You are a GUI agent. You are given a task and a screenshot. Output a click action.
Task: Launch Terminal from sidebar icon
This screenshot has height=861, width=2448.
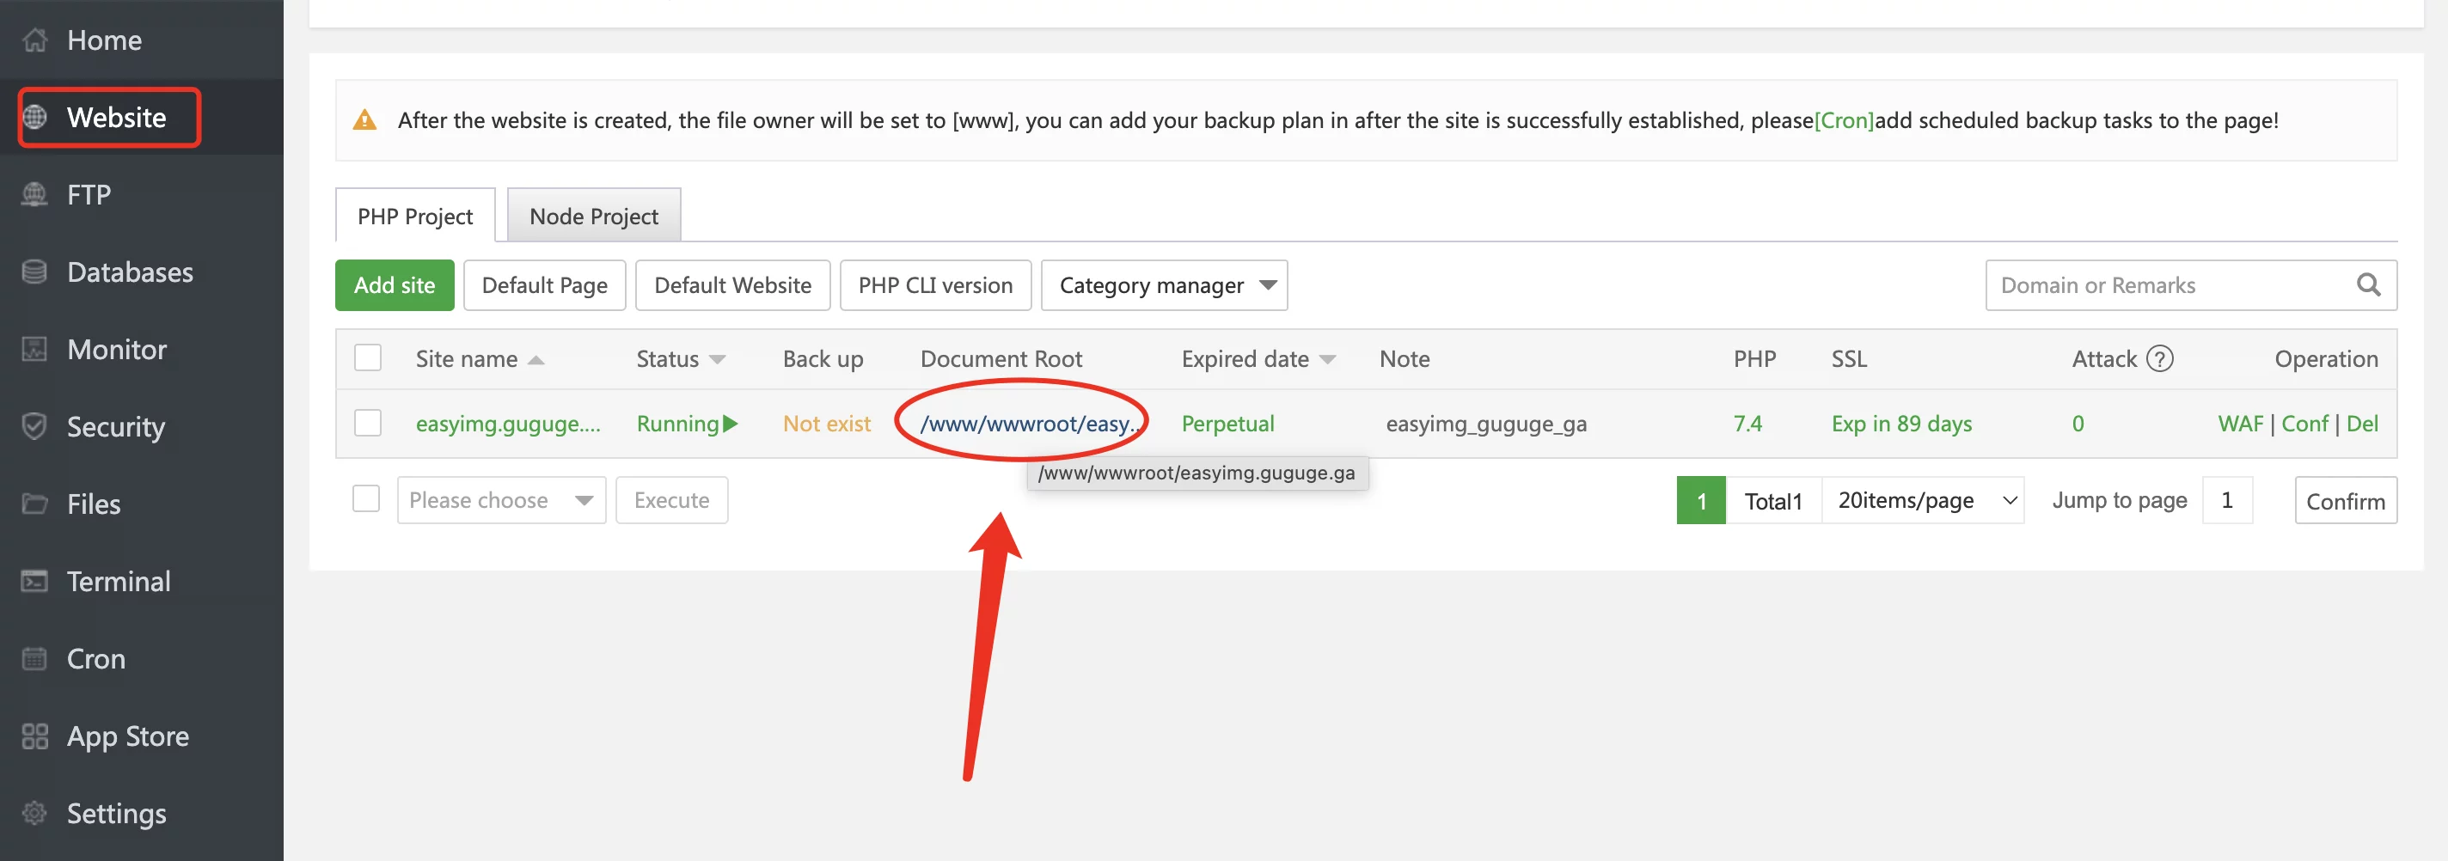coord(35,582)
